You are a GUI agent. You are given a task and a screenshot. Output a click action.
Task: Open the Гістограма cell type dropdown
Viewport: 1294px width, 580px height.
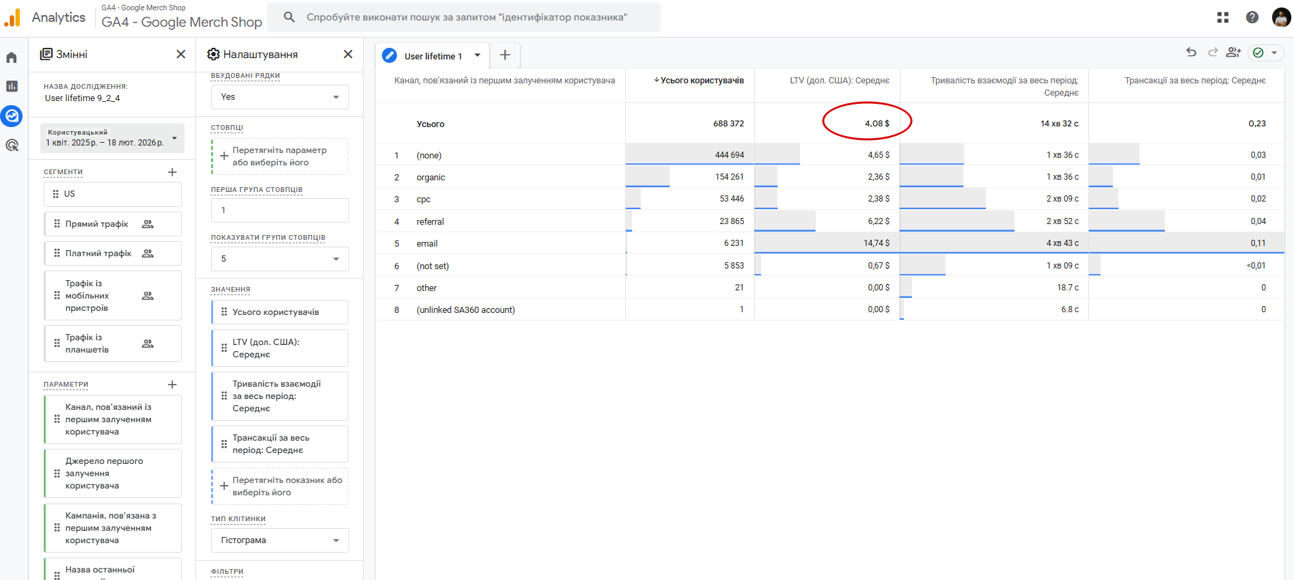tap(279, 540)
